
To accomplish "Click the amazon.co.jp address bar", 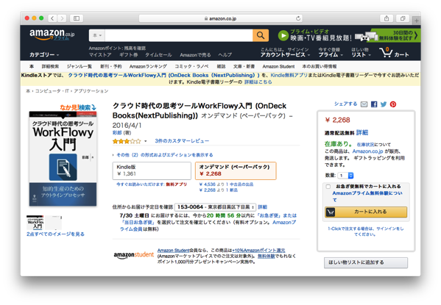I will 221,18.
